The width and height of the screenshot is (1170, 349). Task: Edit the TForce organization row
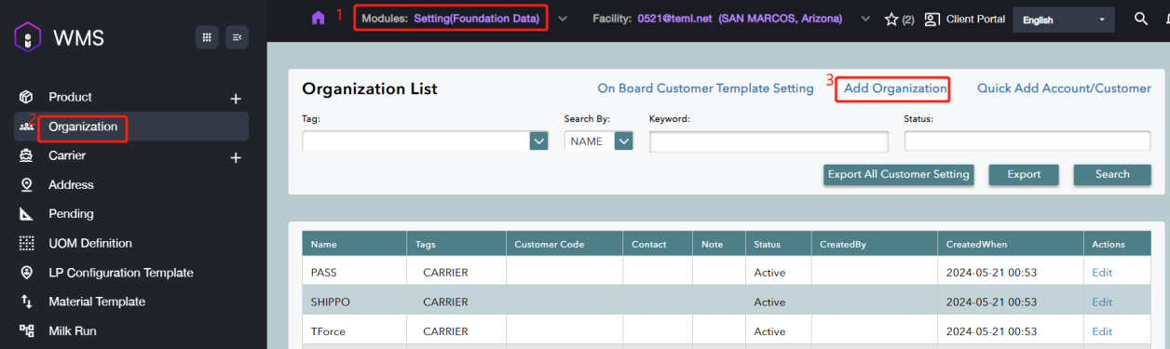pos(1102,331)
